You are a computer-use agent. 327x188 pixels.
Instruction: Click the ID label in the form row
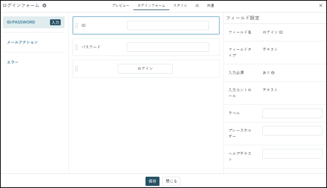pyautogui.click(x=83, y=25)
